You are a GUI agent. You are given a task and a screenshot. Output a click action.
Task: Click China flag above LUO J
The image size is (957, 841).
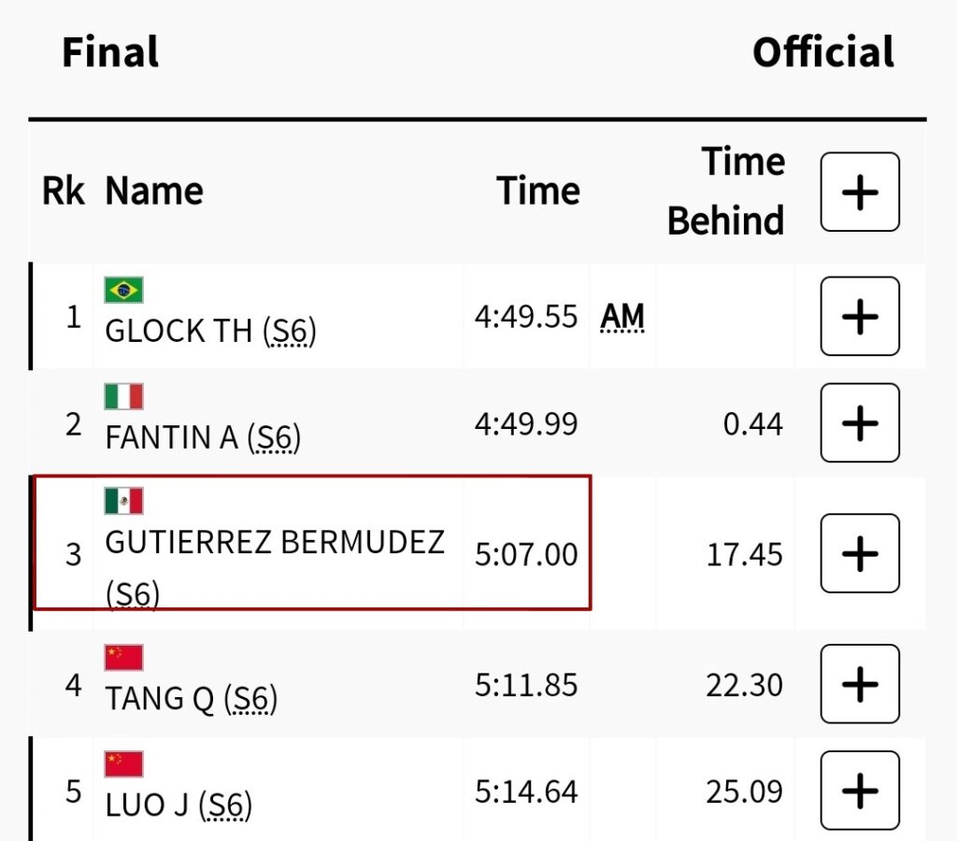click(123, 764)
